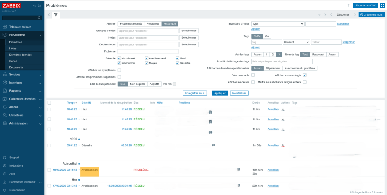Click the actions icon with count 5
The image size is (387, 195).
(283, 145)
